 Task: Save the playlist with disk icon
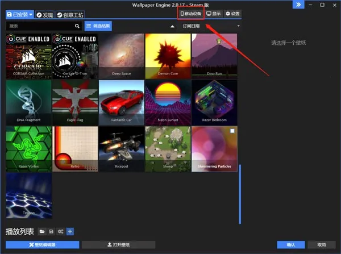pos(51,231)
